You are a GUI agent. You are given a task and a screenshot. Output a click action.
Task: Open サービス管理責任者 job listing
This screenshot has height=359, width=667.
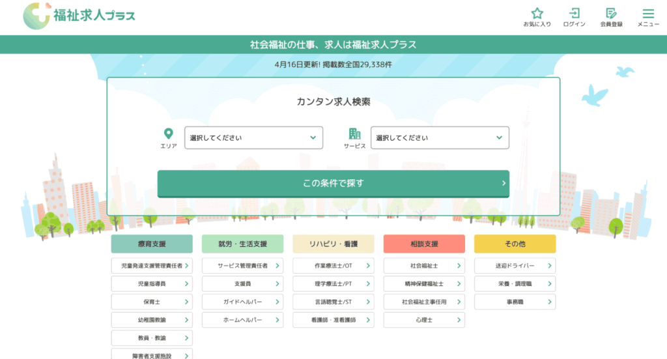point(242,265)
